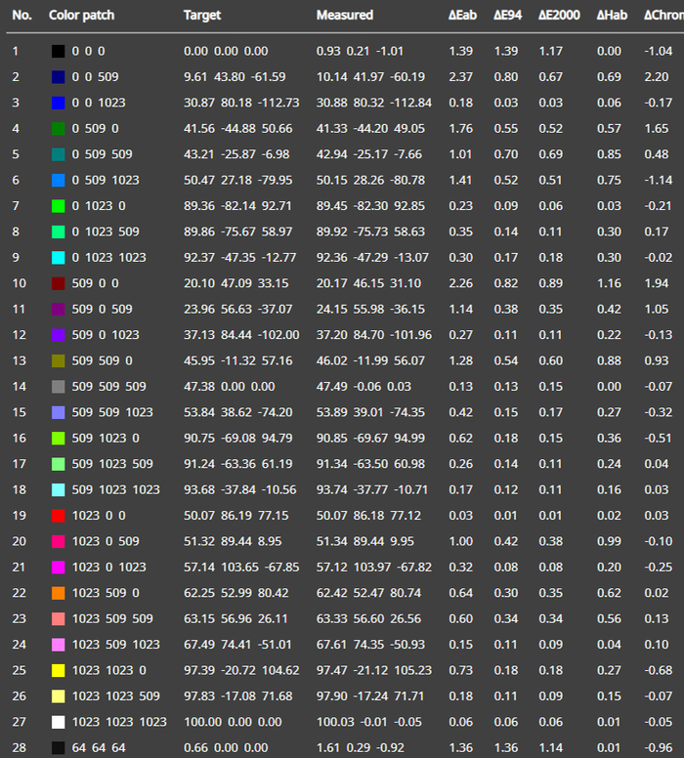The width and height of the screenshot is (684, 758).
Task: Click target value 50.07 86.19 77.15
Action: click(x=236, y=516)
